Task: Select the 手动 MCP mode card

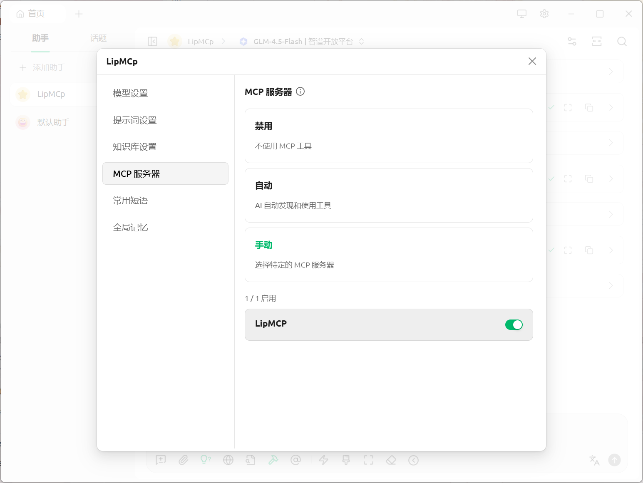Action: (389, 255)
